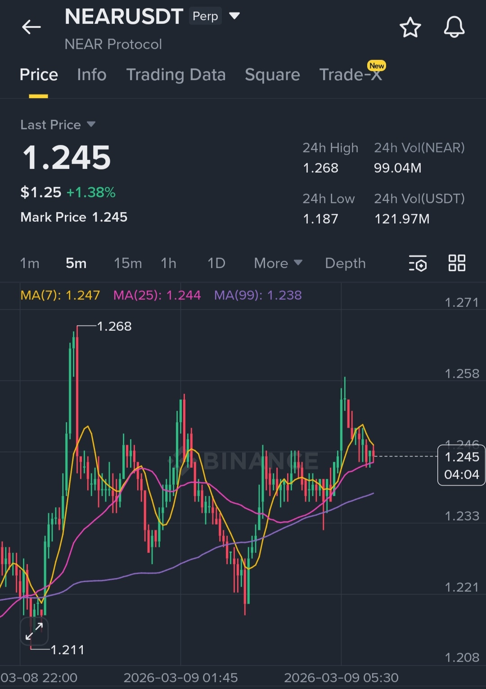Tap the Perp contract type badge
The width and height of the screenshot is (486, 689).
point(205,16)
